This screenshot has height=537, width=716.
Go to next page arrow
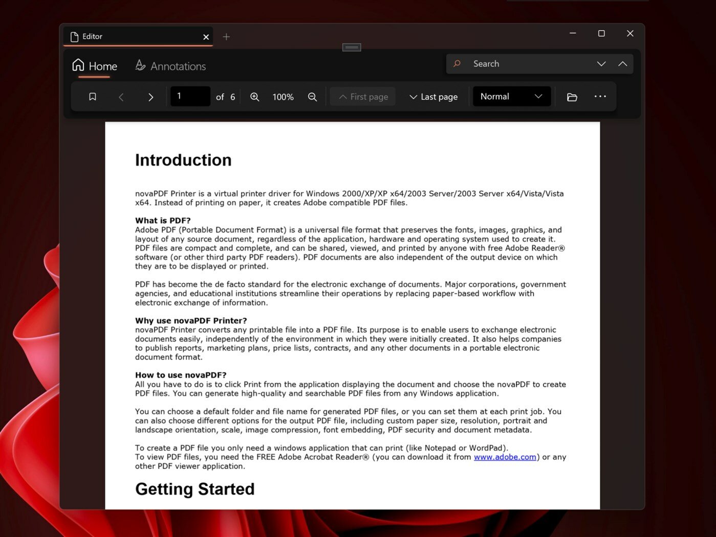coord(150,97)
